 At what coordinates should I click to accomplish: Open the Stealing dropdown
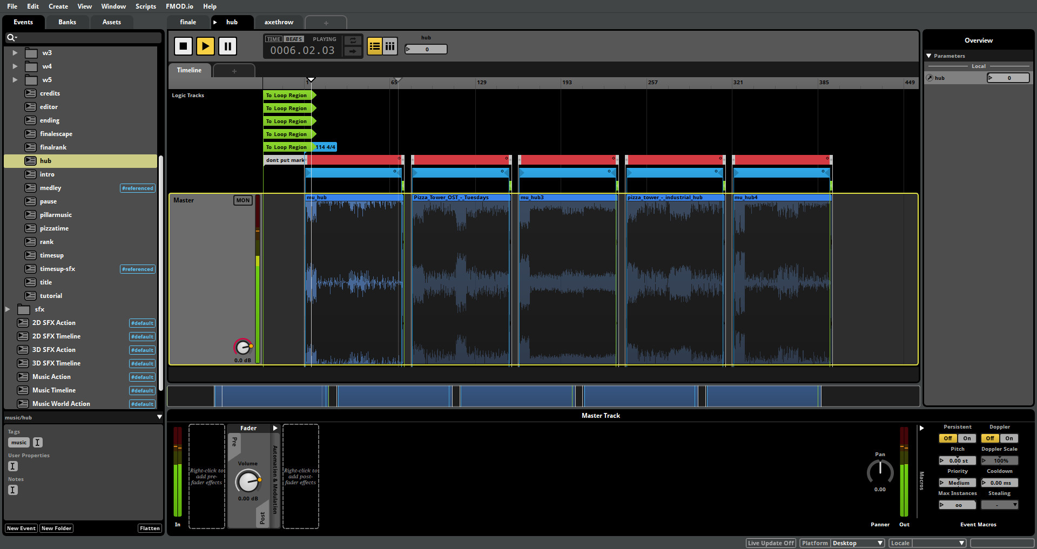pyautogui.click(x=999, y=505)
